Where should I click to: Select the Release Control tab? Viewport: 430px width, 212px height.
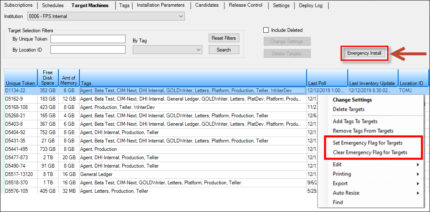pyautogui.click(x=246, y=5)
